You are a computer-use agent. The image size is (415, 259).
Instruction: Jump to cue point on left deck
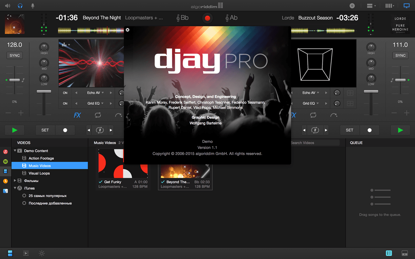click(x=65, y=130)
